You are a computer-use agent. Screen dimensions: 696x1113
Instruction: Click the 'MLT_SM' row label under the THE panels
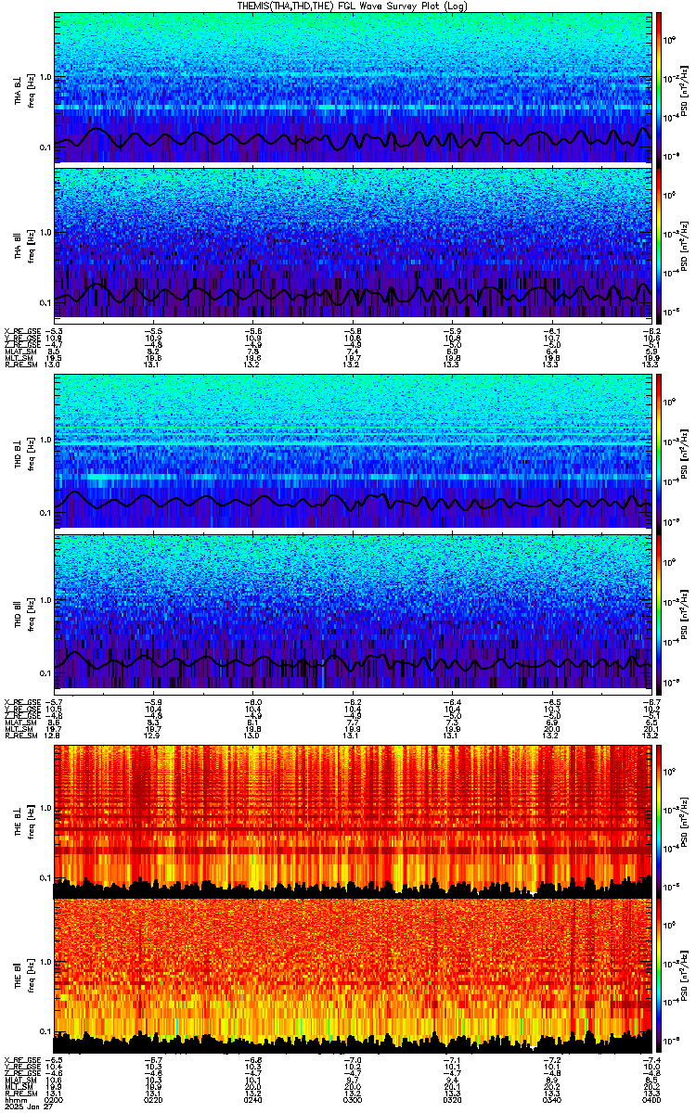point(17,1086)
